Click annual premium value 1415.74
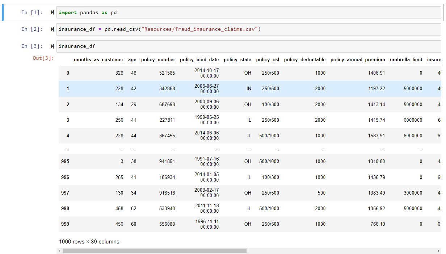Image resolution: width=446 pixels, height=254 pixels. [376, 120]
